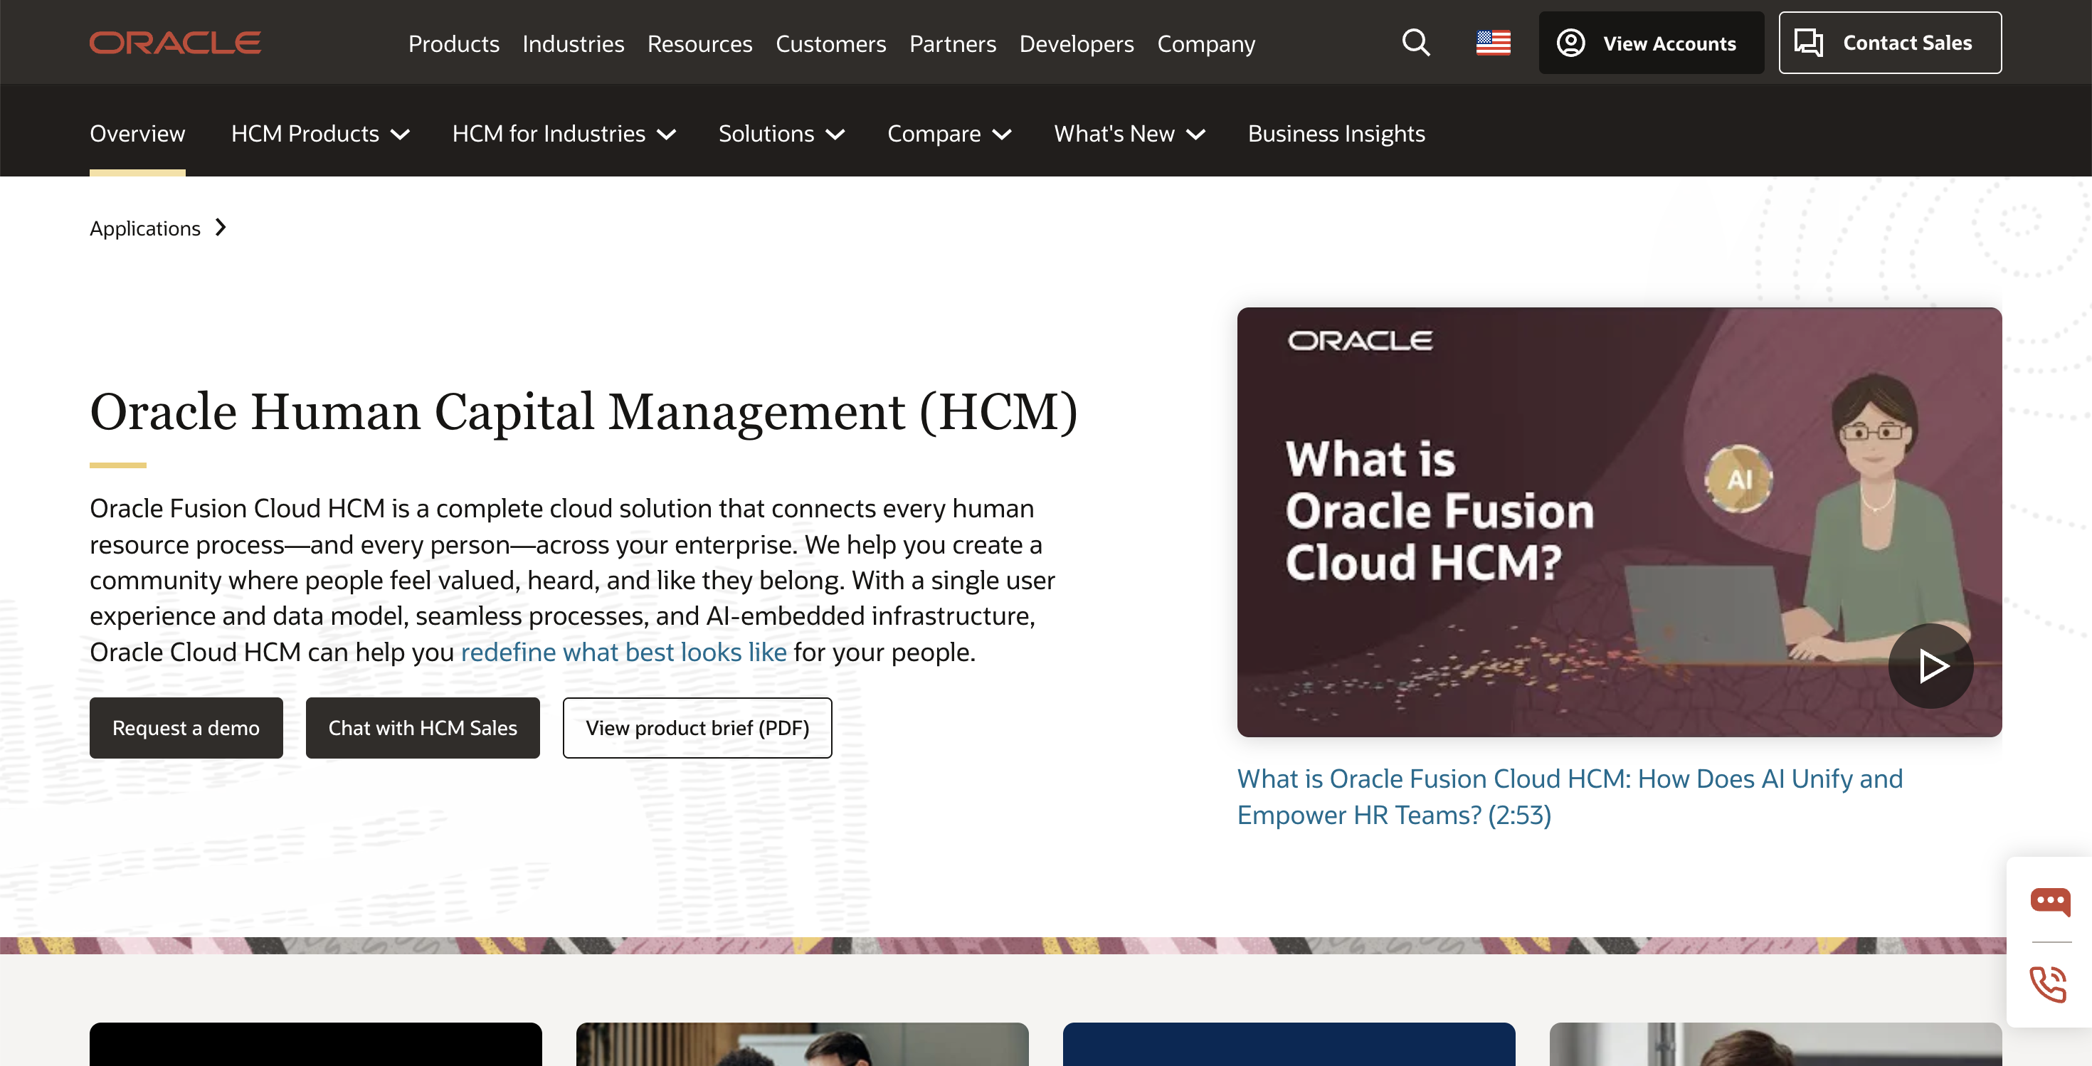The image size is (2092, 1066).
Task: Open the What's New dropdown
Action: tap(1129, 133)
